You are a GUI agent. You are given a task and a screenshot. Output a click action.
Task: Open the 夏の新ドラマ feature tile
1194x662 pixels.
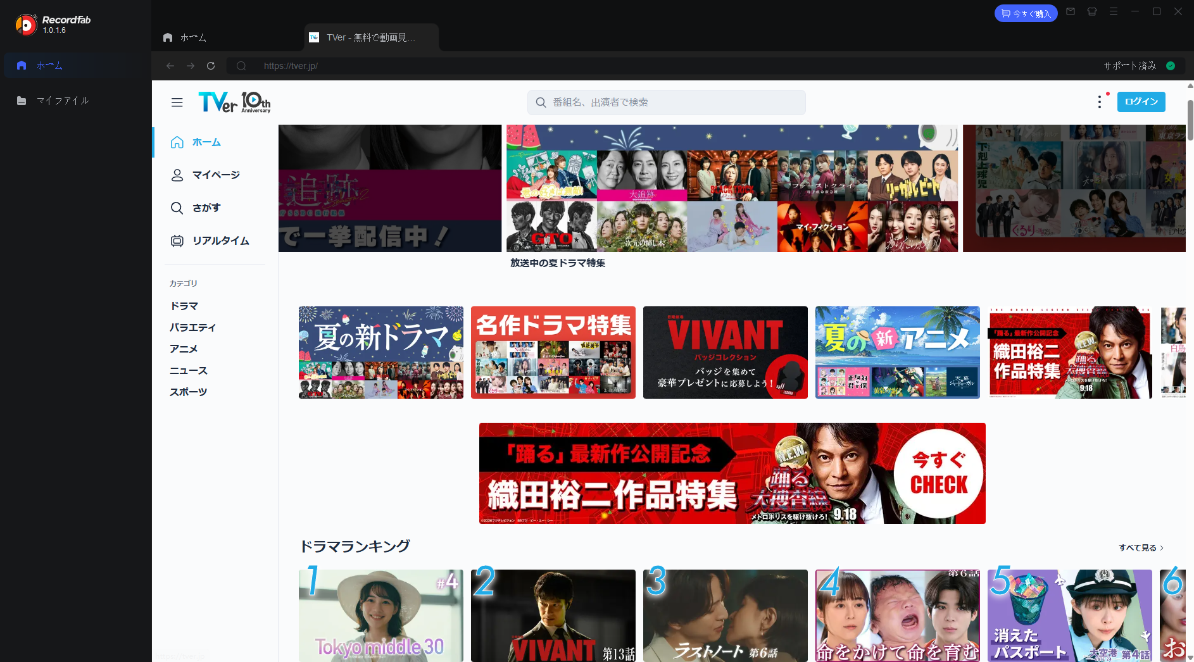pyautogui.click(x=381, y=353)
